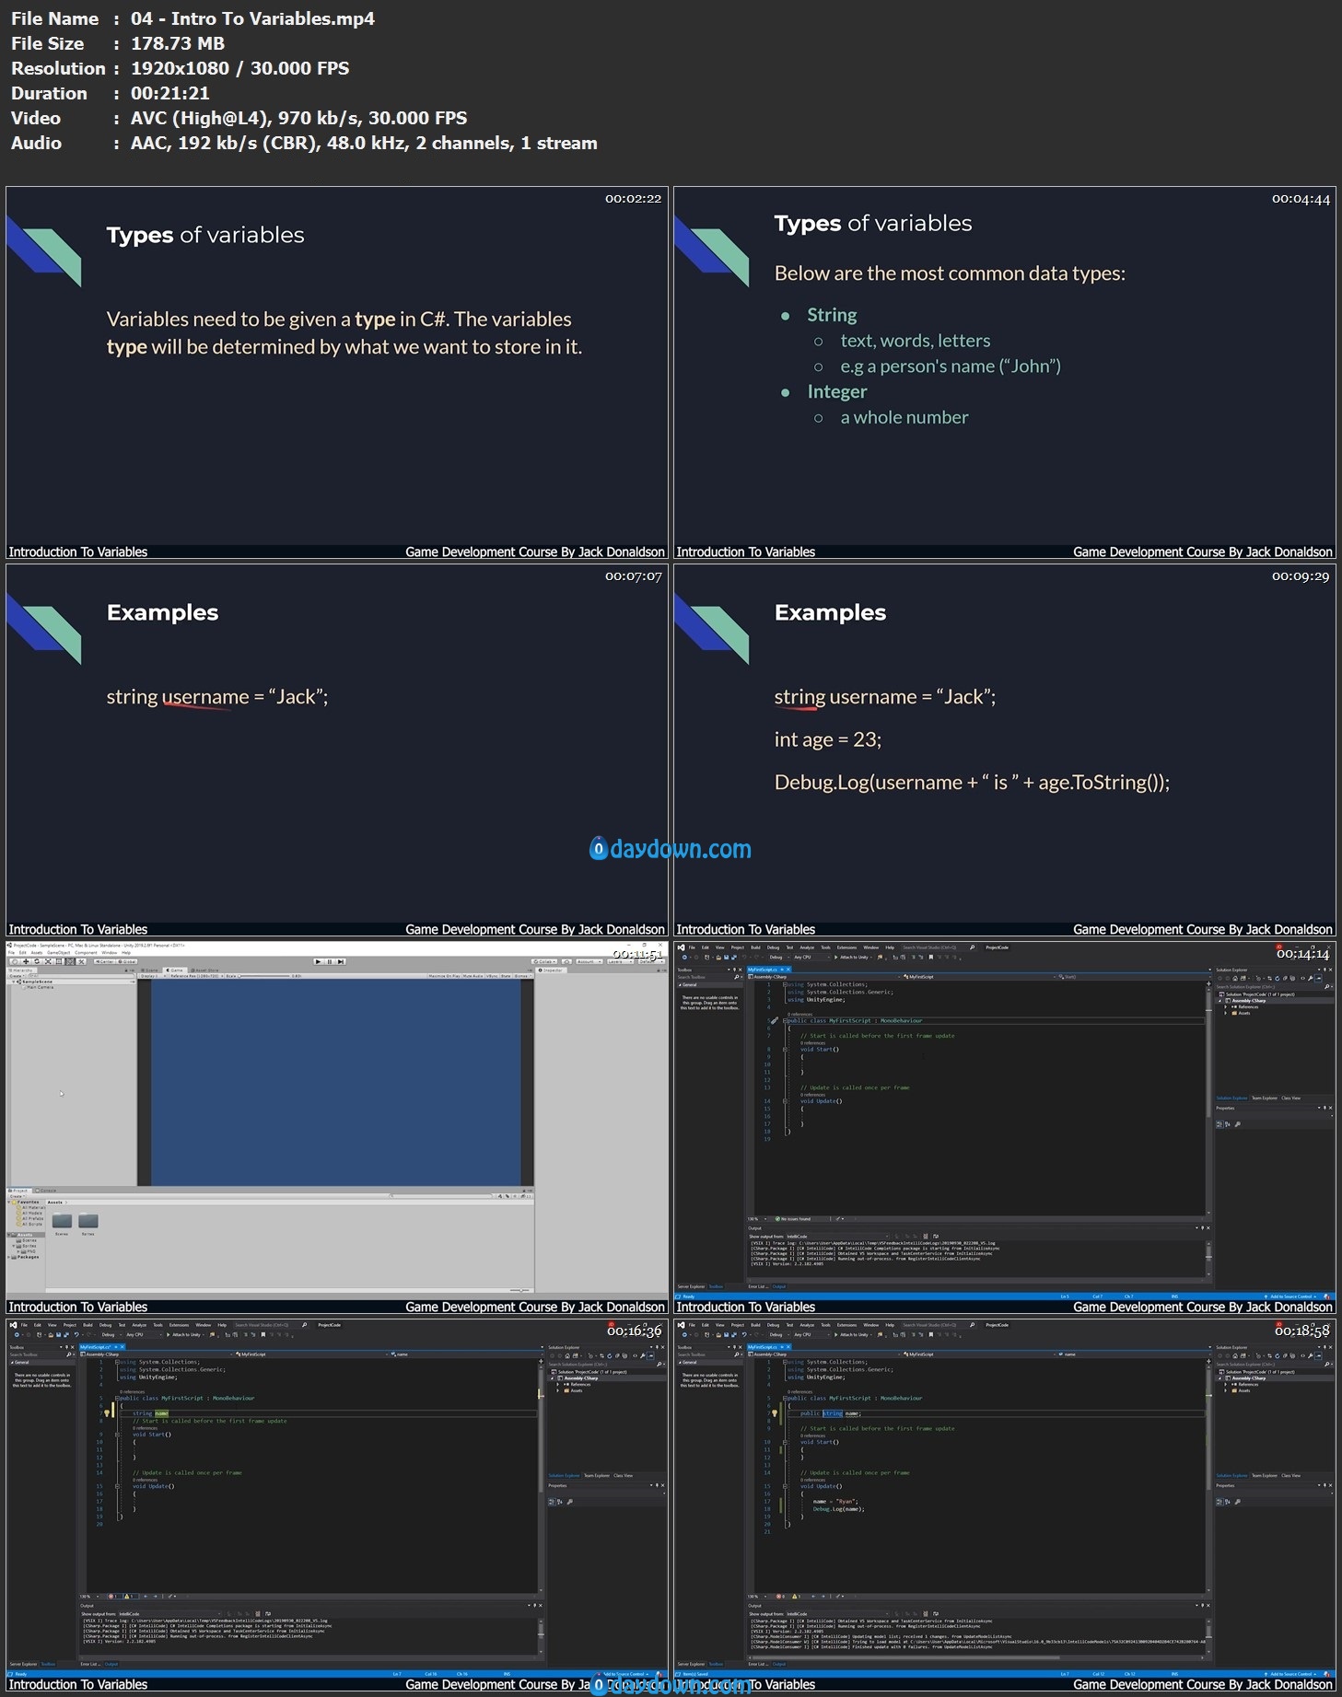The image size is (1342, 1697).
Task: Adjust Unity Project thumbnail size slider
Action: point(519,1290)
